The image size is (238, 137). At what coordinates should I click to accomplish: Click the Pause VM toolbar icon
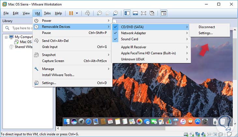(71, 13)
